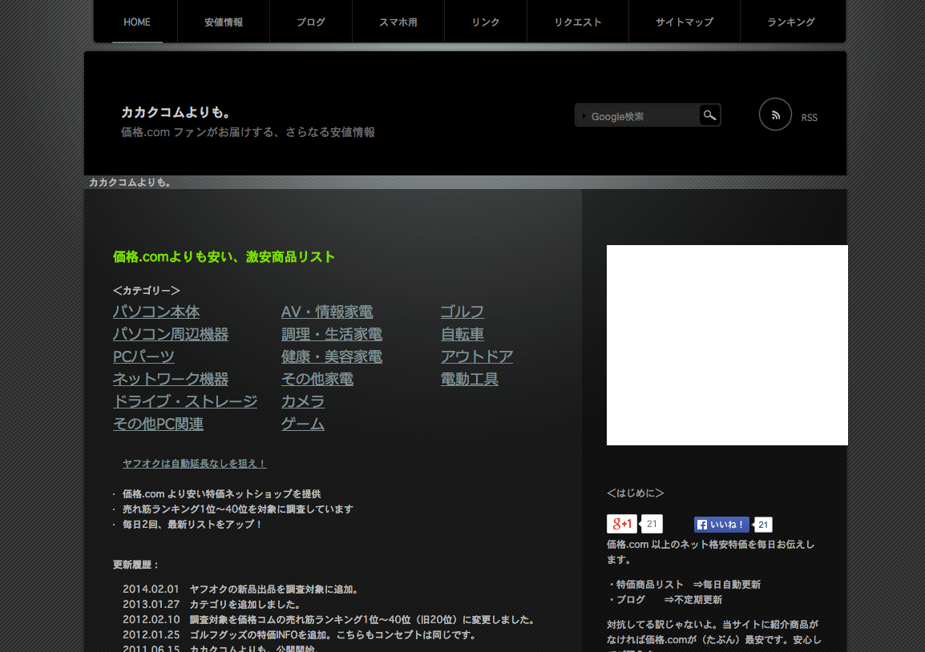This screenshot has height=652, width=925.
Task: Click the カカクコムよりも。 site title
Action: point(176,112)
